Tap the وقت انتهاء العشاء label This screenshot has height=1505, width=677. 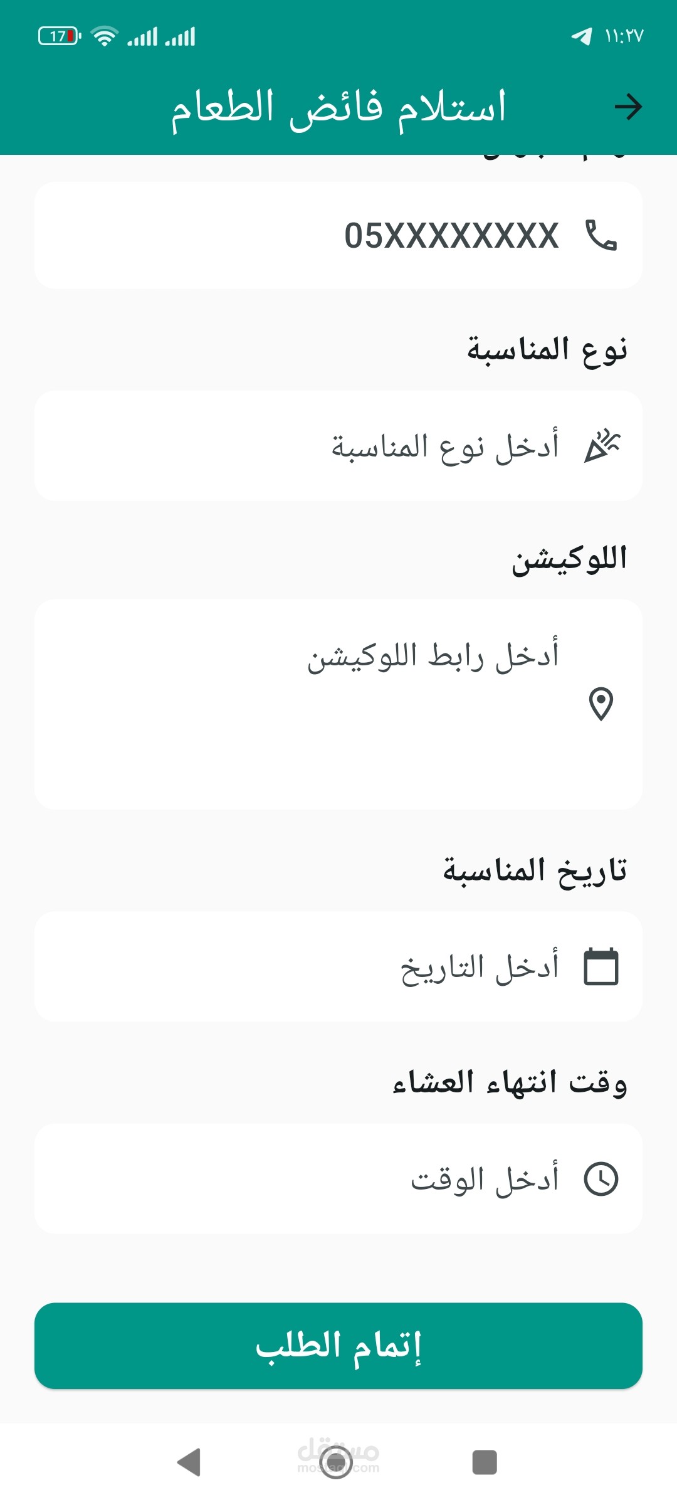click(510, 1082)
